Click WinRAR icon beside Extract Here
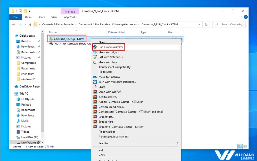This screenshot has height=161, width=257. (95, 122)
